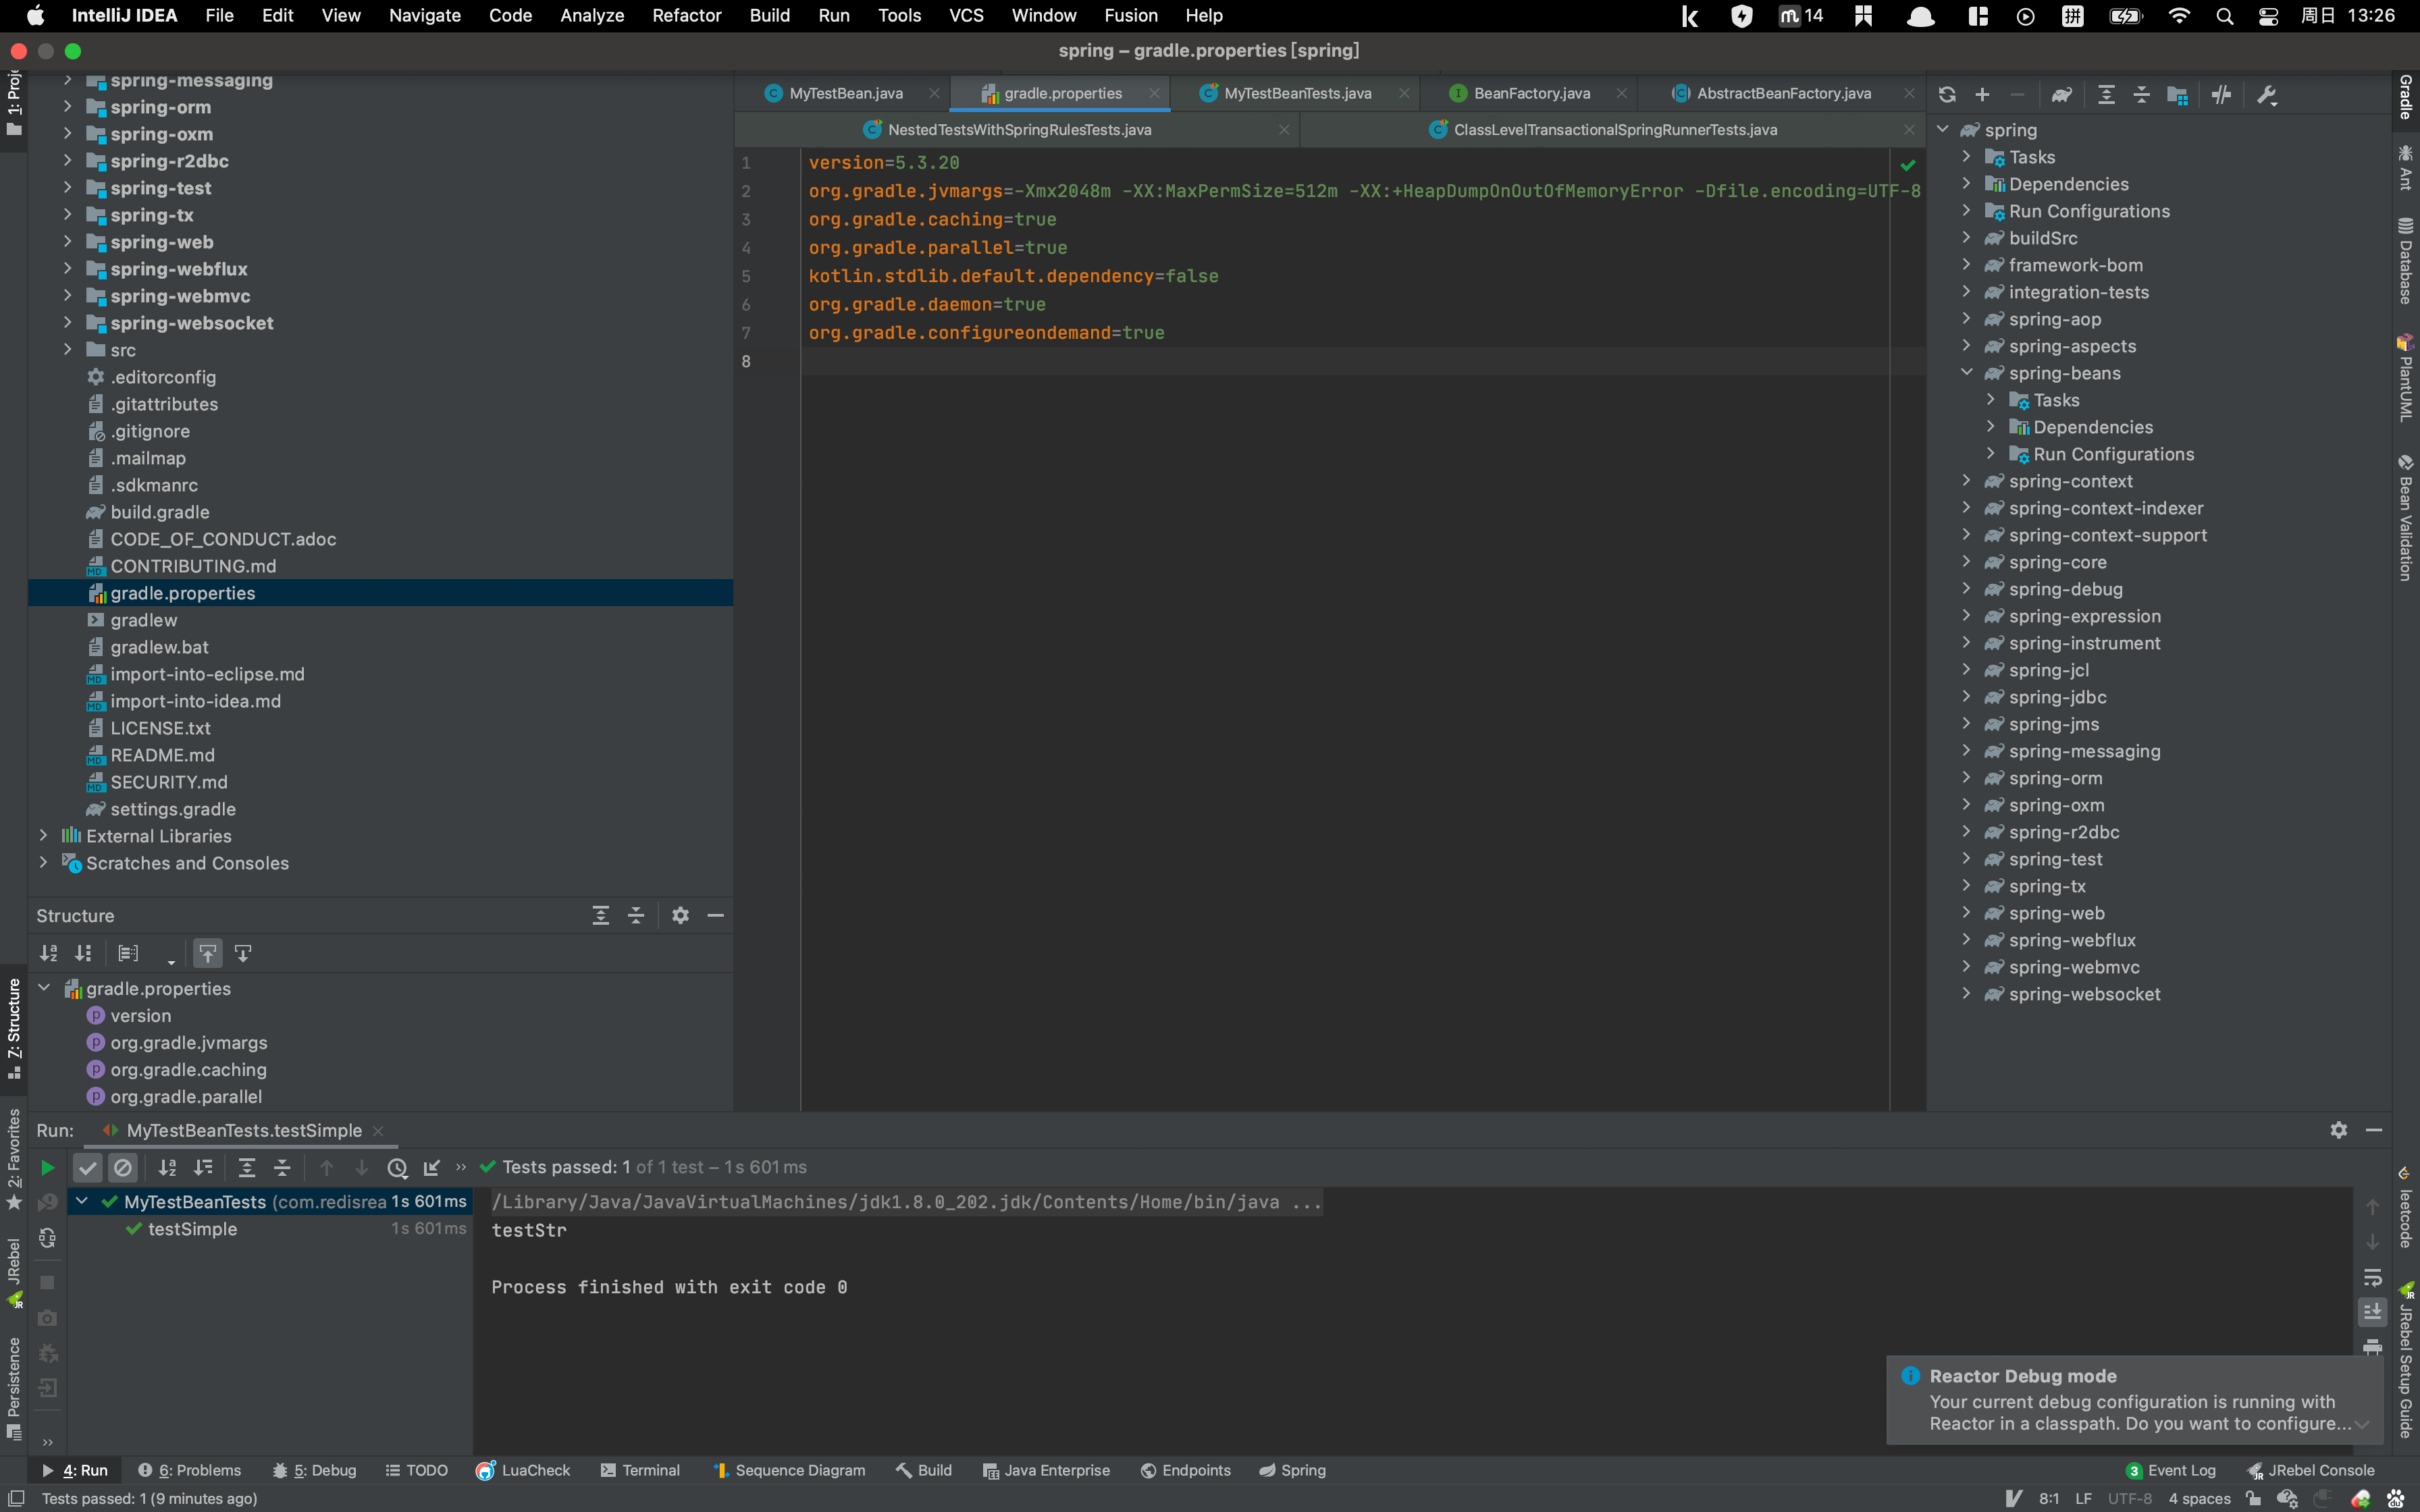The image size is (2420, 1512).
Task: Open the Database tool window
Action: (2405, 260)
